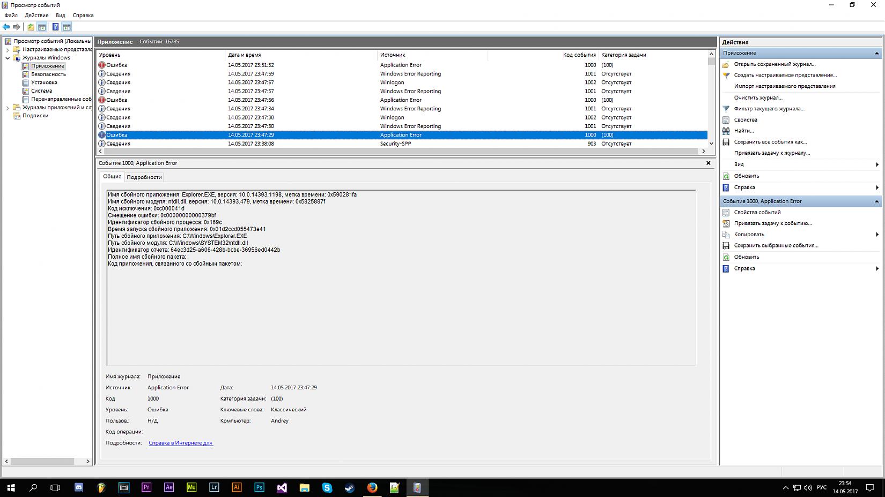Click the Back arrow in the toolbar
Viewport: 885px width, 497px height.
[6, 27]
